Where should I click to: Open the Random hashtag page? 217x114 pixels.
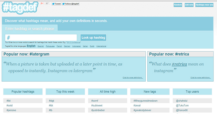click(x=178, y=5)
